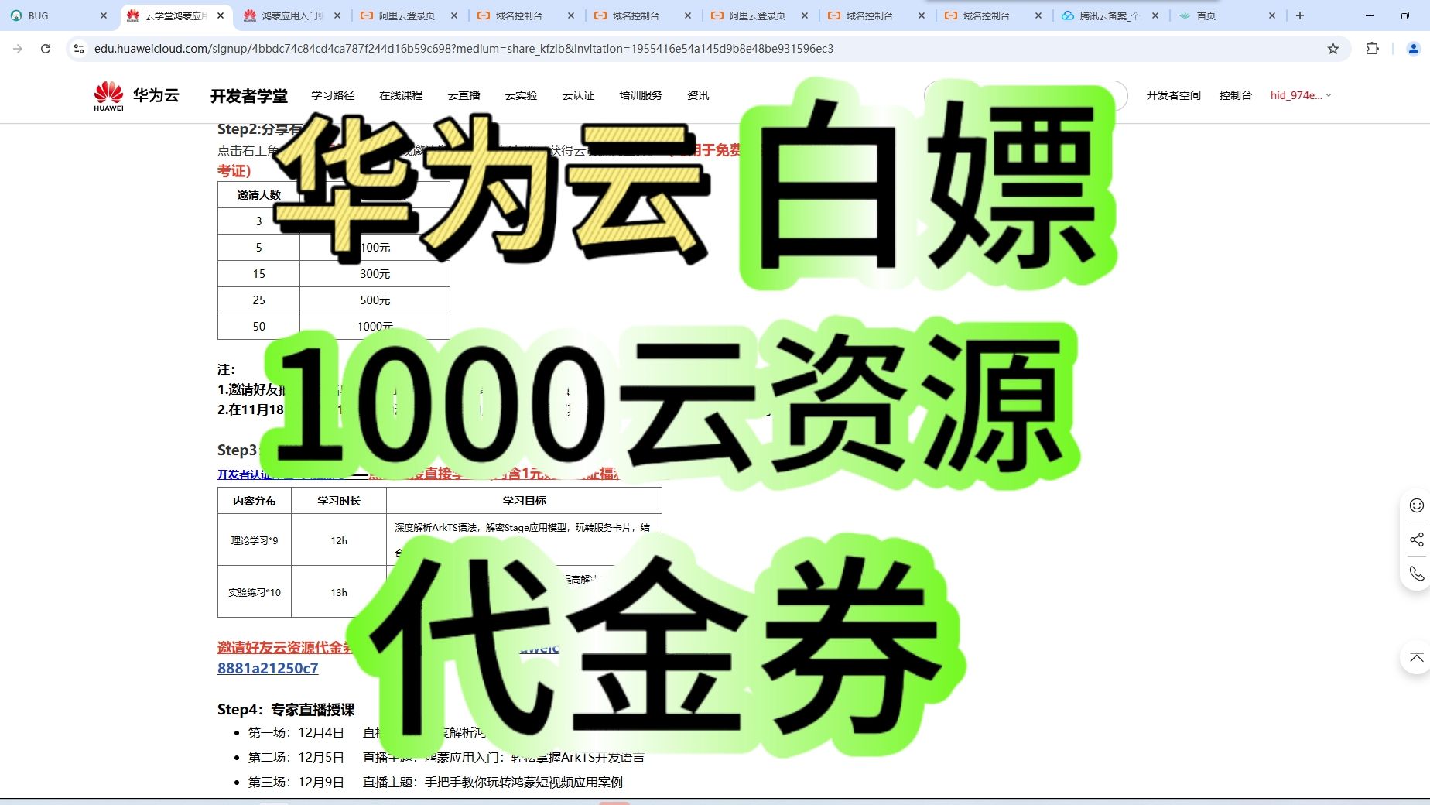
Task: Switch to the BUG tab
Action: tap(37, 15)
